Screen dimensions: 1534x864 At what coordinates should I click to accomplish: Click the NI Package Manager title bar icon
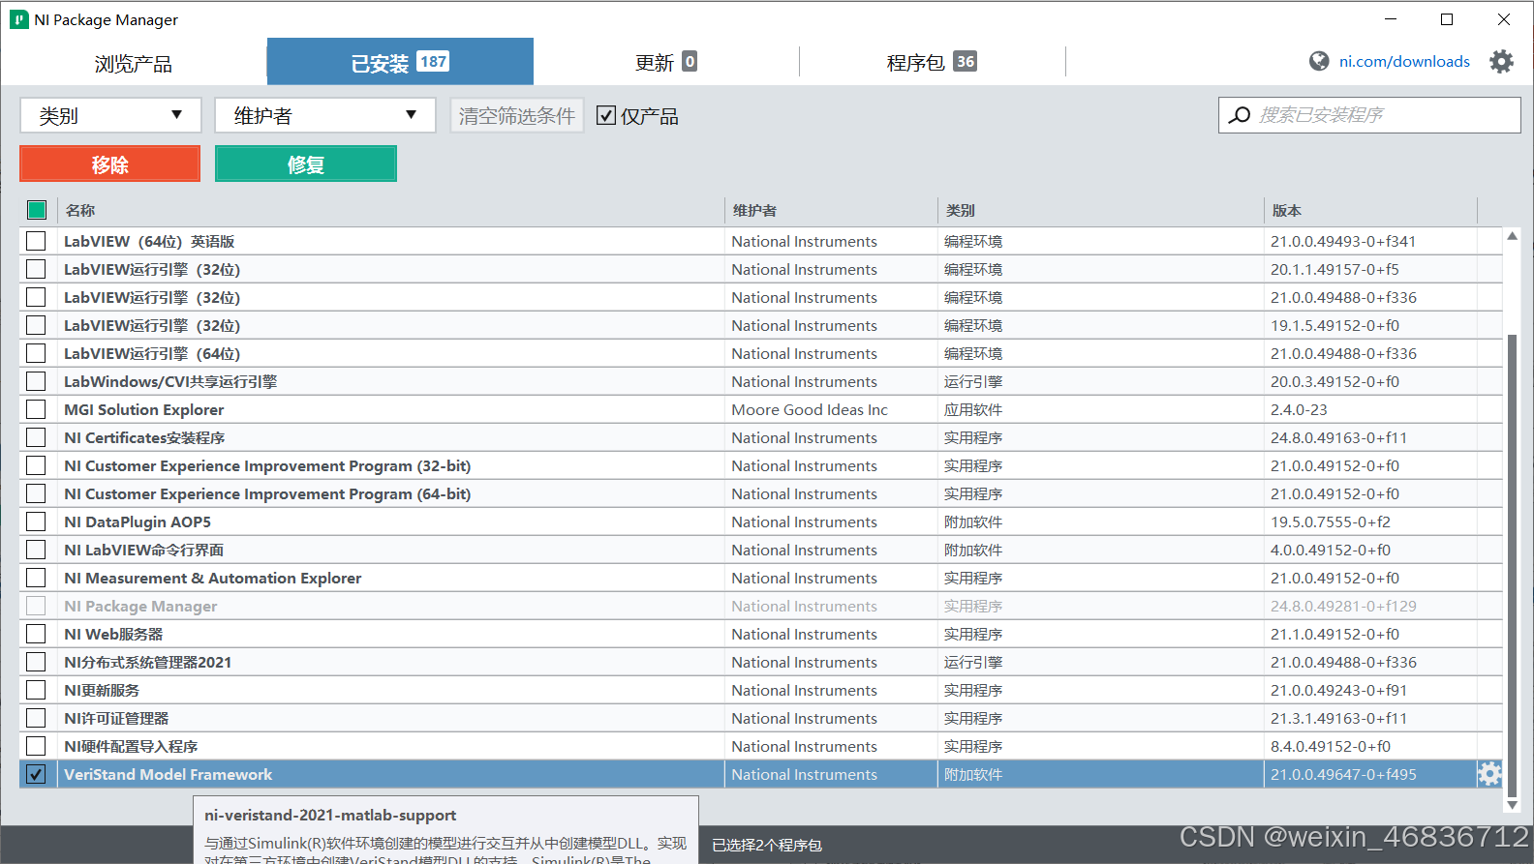pyautogui.click(x=18, y=19)
